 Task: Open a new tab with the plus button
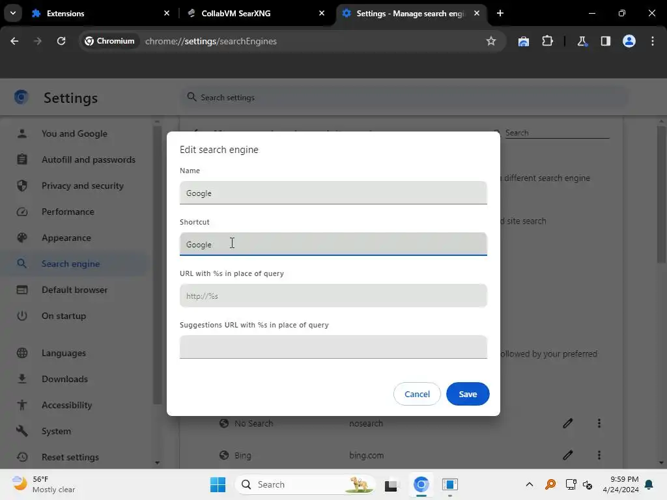[x=500, y=13]
